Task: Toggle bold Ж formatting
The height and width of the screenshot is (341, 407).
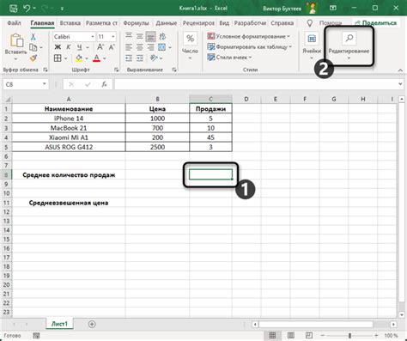Action: coord(58,47)
